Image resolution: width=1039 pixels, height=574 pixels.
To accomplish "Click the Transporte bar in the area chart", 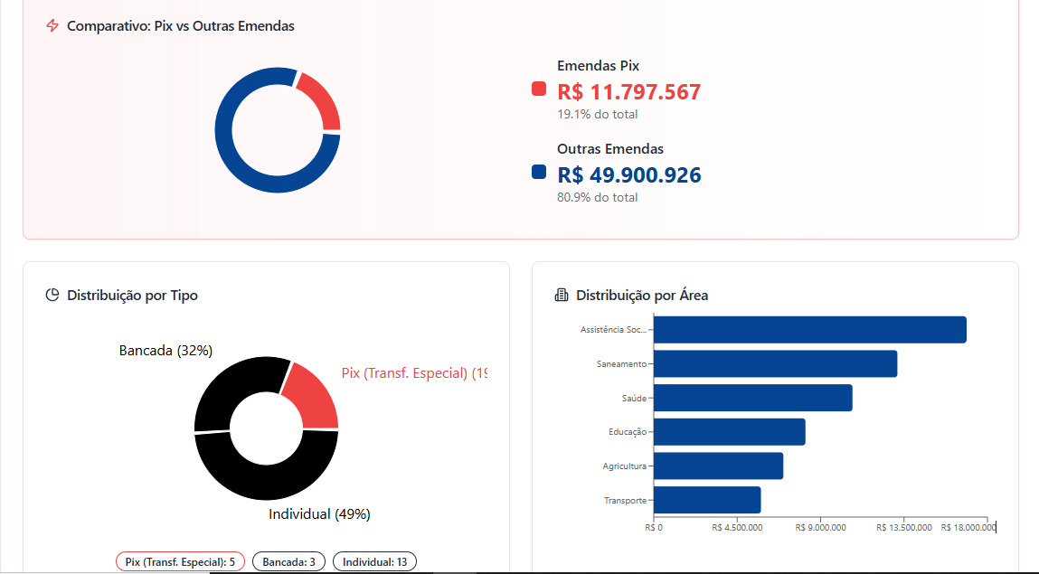I will pyautogui.click(x=706, y=500).
